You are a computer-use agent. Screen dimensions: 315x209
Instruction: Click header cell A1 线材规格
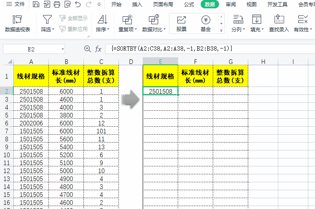coord(31,76)
